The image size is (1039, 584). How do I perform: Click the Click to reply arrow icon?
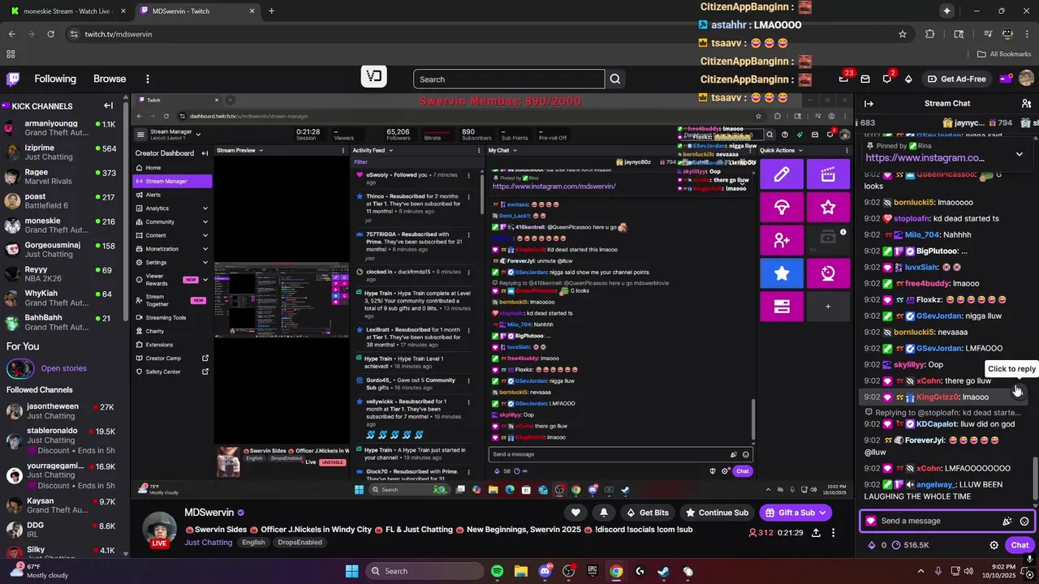pyautogui.click(x=1017, y=391)
